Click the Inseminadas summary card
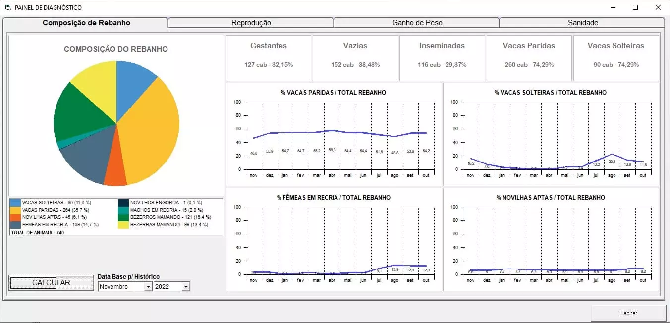The image size is (670, 323). [442, 57]
